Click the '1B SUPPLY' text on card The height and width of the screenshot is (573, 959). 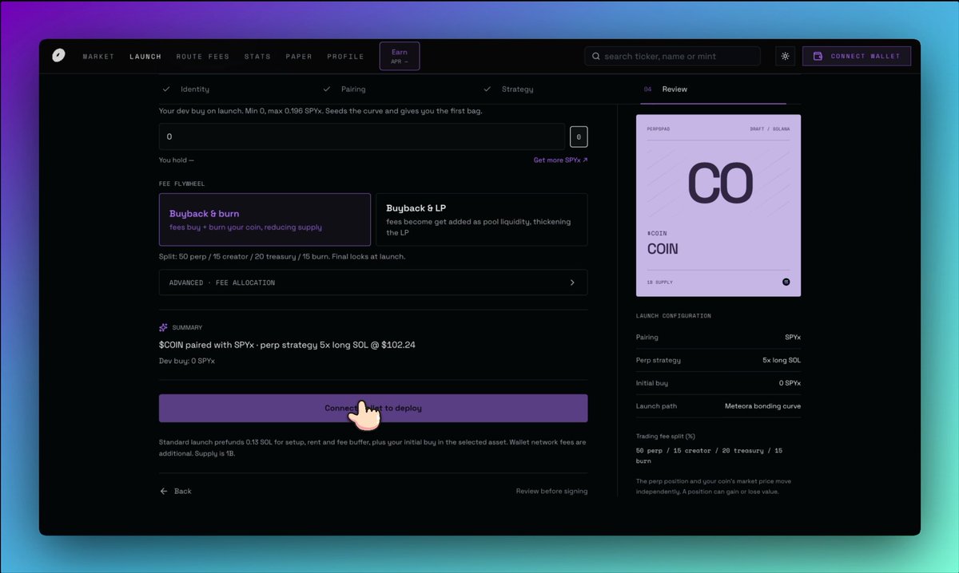pos(660,283)
